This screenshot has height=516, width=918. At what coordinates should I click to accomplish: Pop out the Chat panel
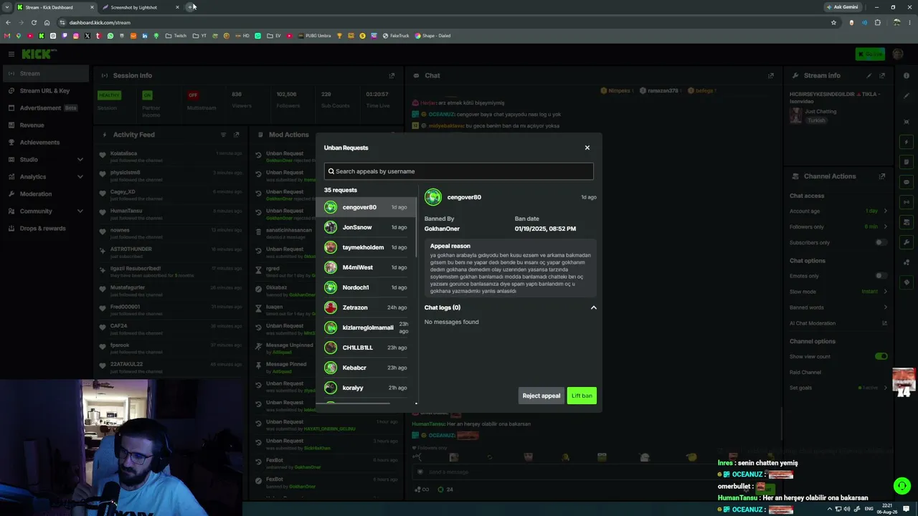pos(771,75)
